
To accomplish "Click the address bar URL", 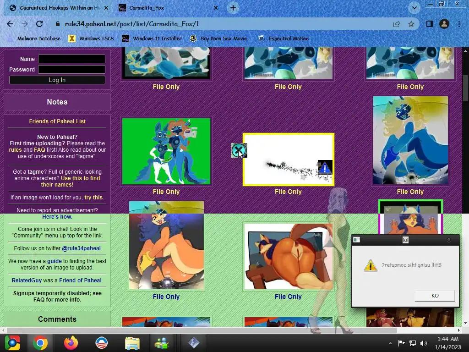I will pos(132,24).
